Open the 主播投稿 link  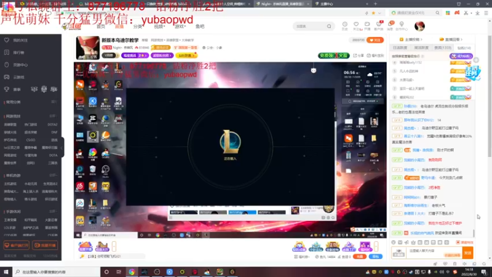[411, 39]
